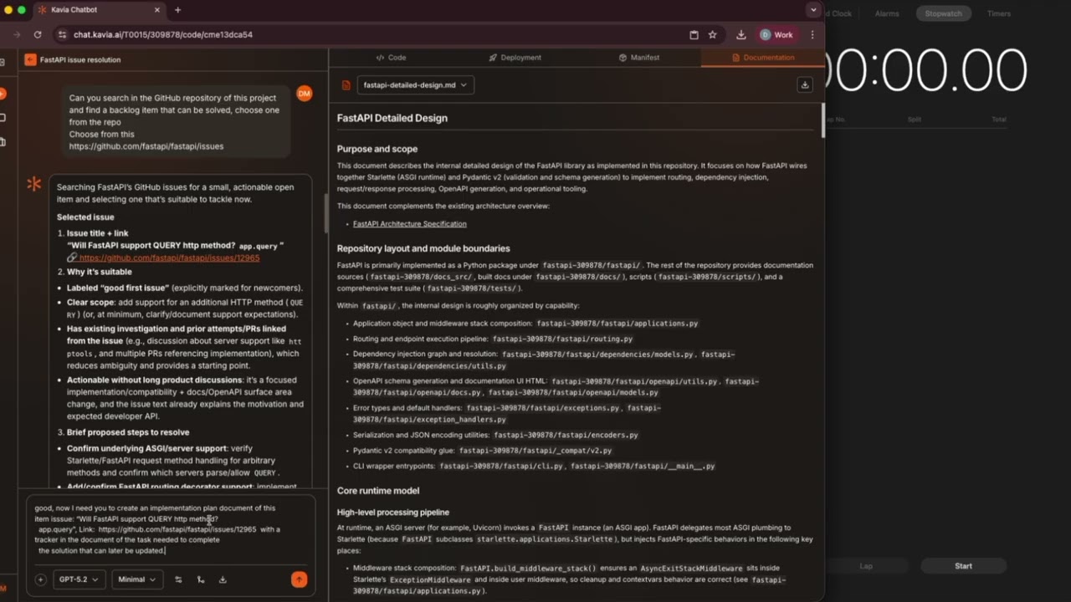Click the fastapi-309878/fastapi/routing.py path text

(562, 339)
